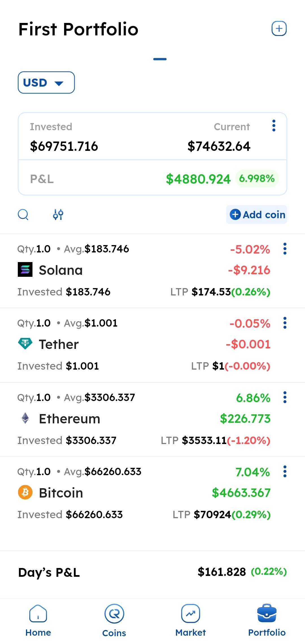Tap the Bitcoin coin logo

(25, 492)
